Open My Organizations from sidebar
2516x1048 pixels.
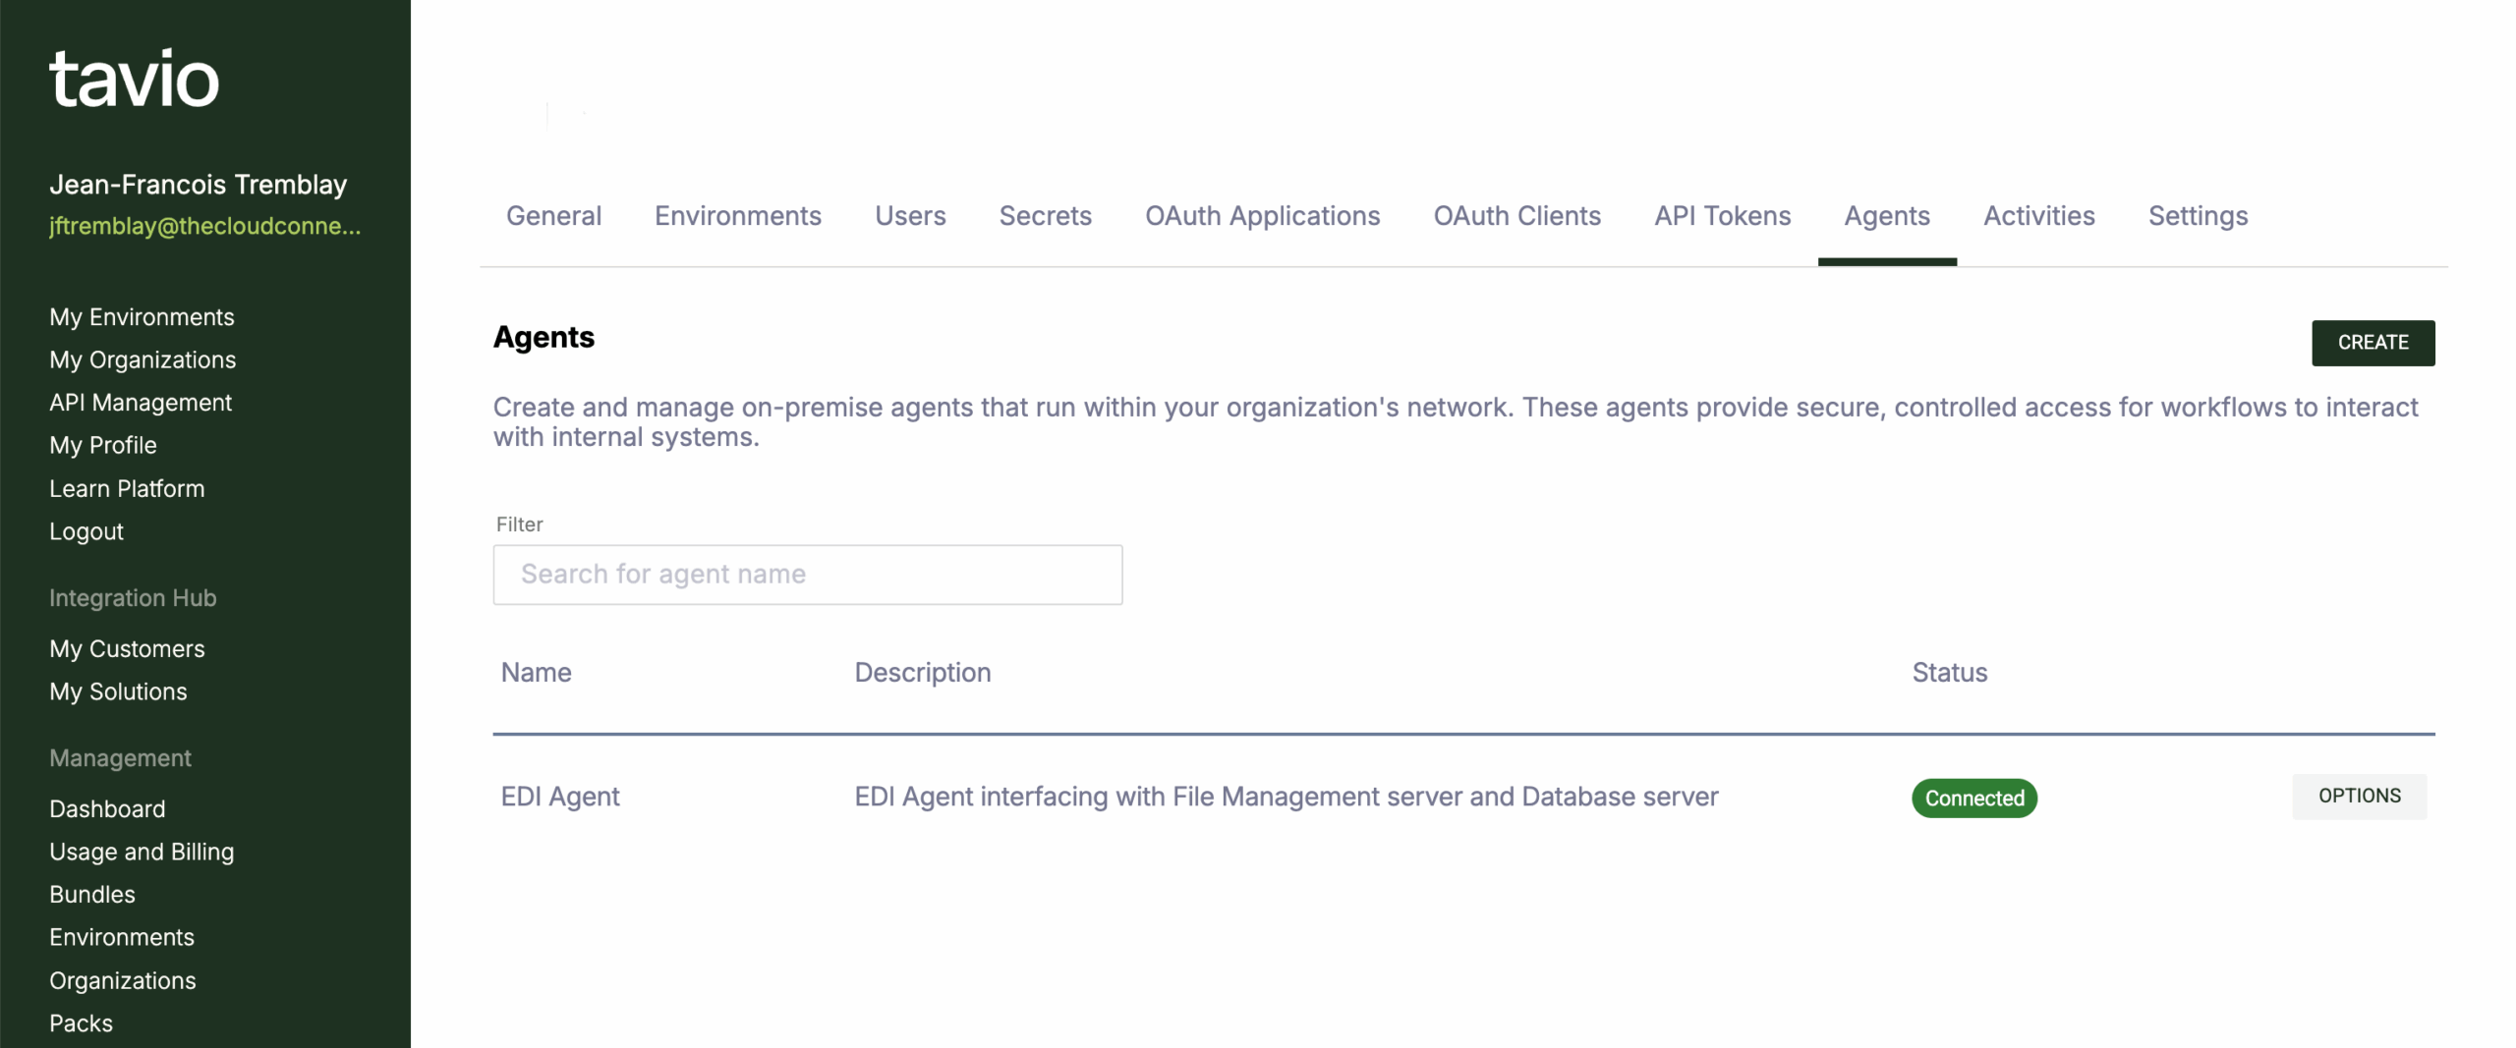click(143, 359)
